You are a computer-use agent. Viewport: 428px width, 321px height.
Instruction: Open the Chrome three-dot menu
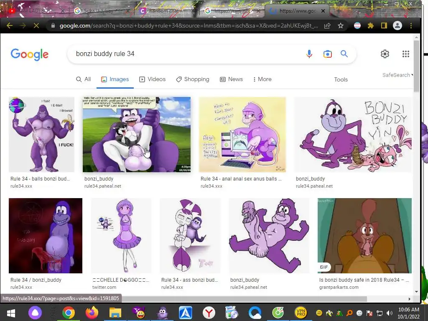tap(411, 25)
